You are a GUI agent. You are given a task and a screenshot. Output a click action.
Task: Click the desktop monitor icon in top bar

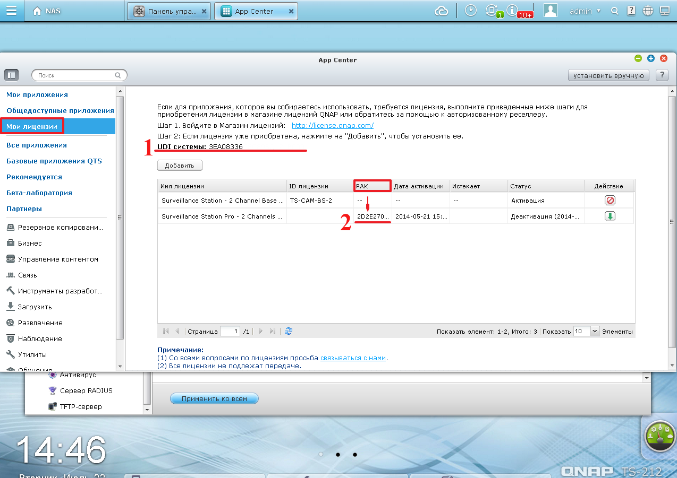click(664, 11)
